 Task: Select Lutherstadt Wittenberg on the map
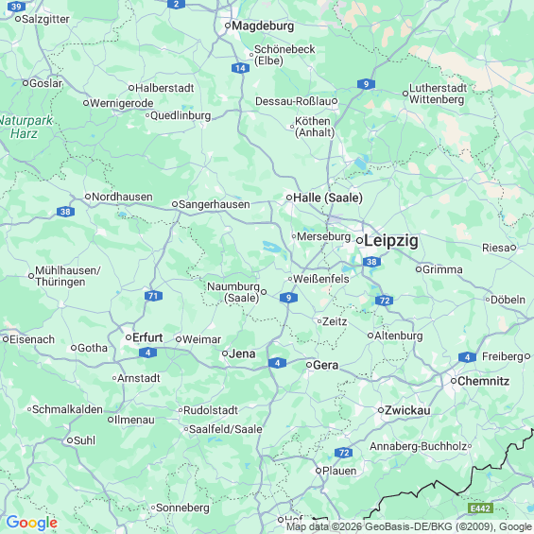click(x=438, y=94)
